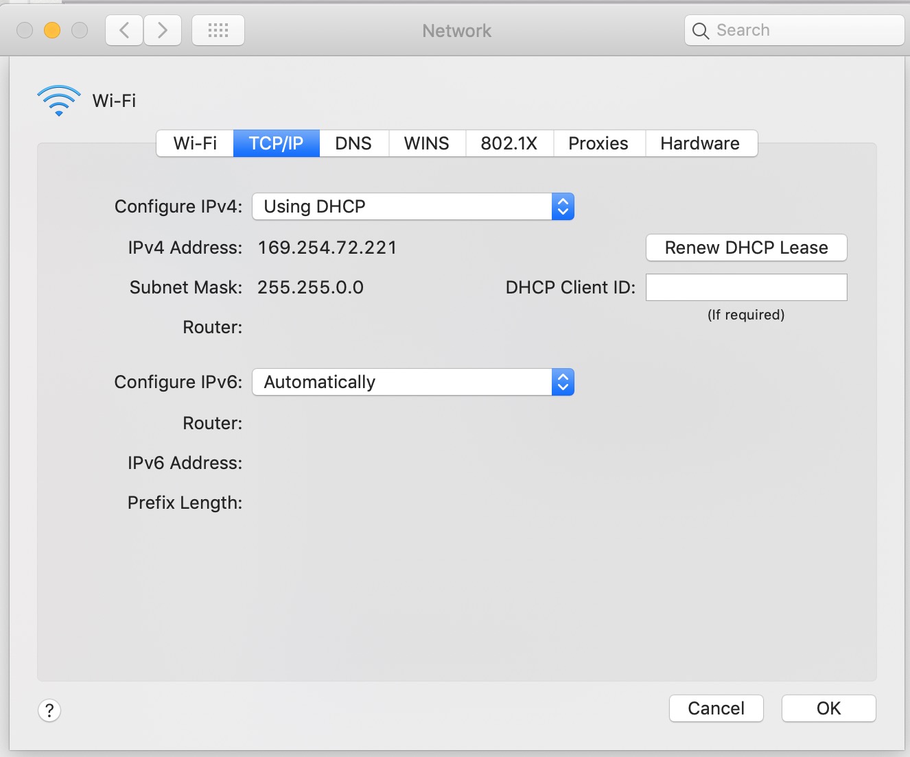Switch to the Wi-Fi tab
This screenshot has width=910, height=757.
[x=195, y=143]
